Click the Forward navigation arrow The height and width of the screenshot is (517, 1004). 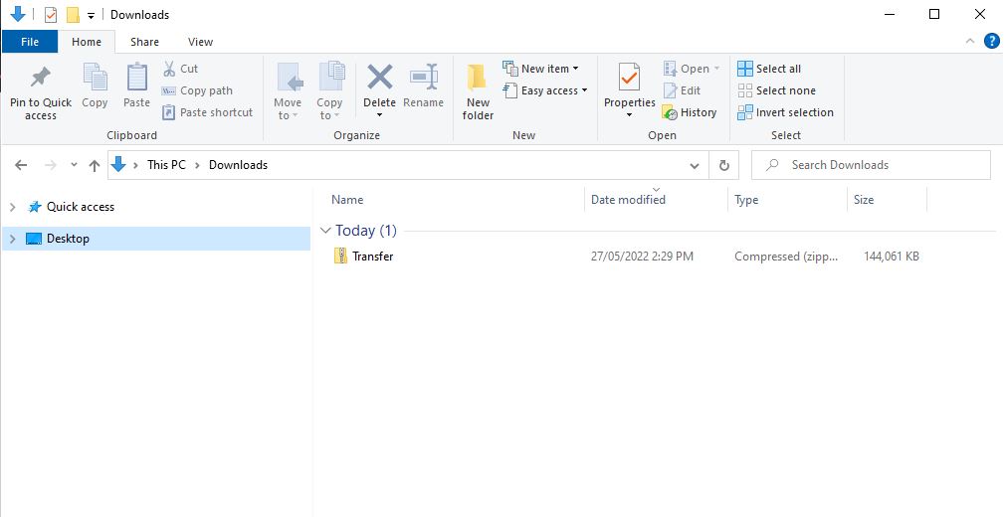[51, 165]
